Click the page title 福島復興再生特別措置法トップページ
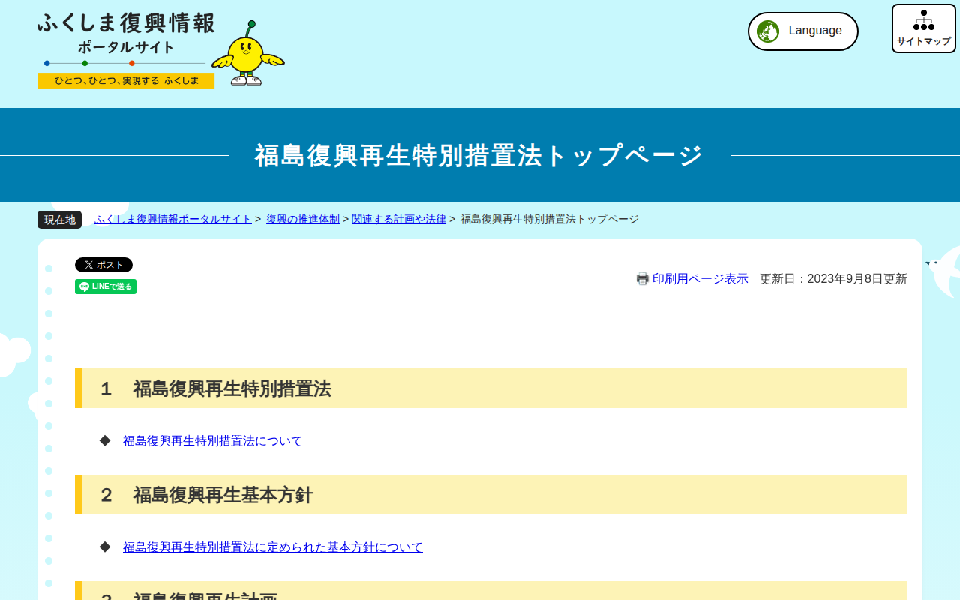This screenshot has height=600, width=960. [479, 155]
